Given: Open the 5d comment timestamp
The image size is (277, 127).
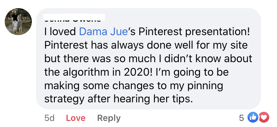Looking at the screenshot, I should click(49, 118).
